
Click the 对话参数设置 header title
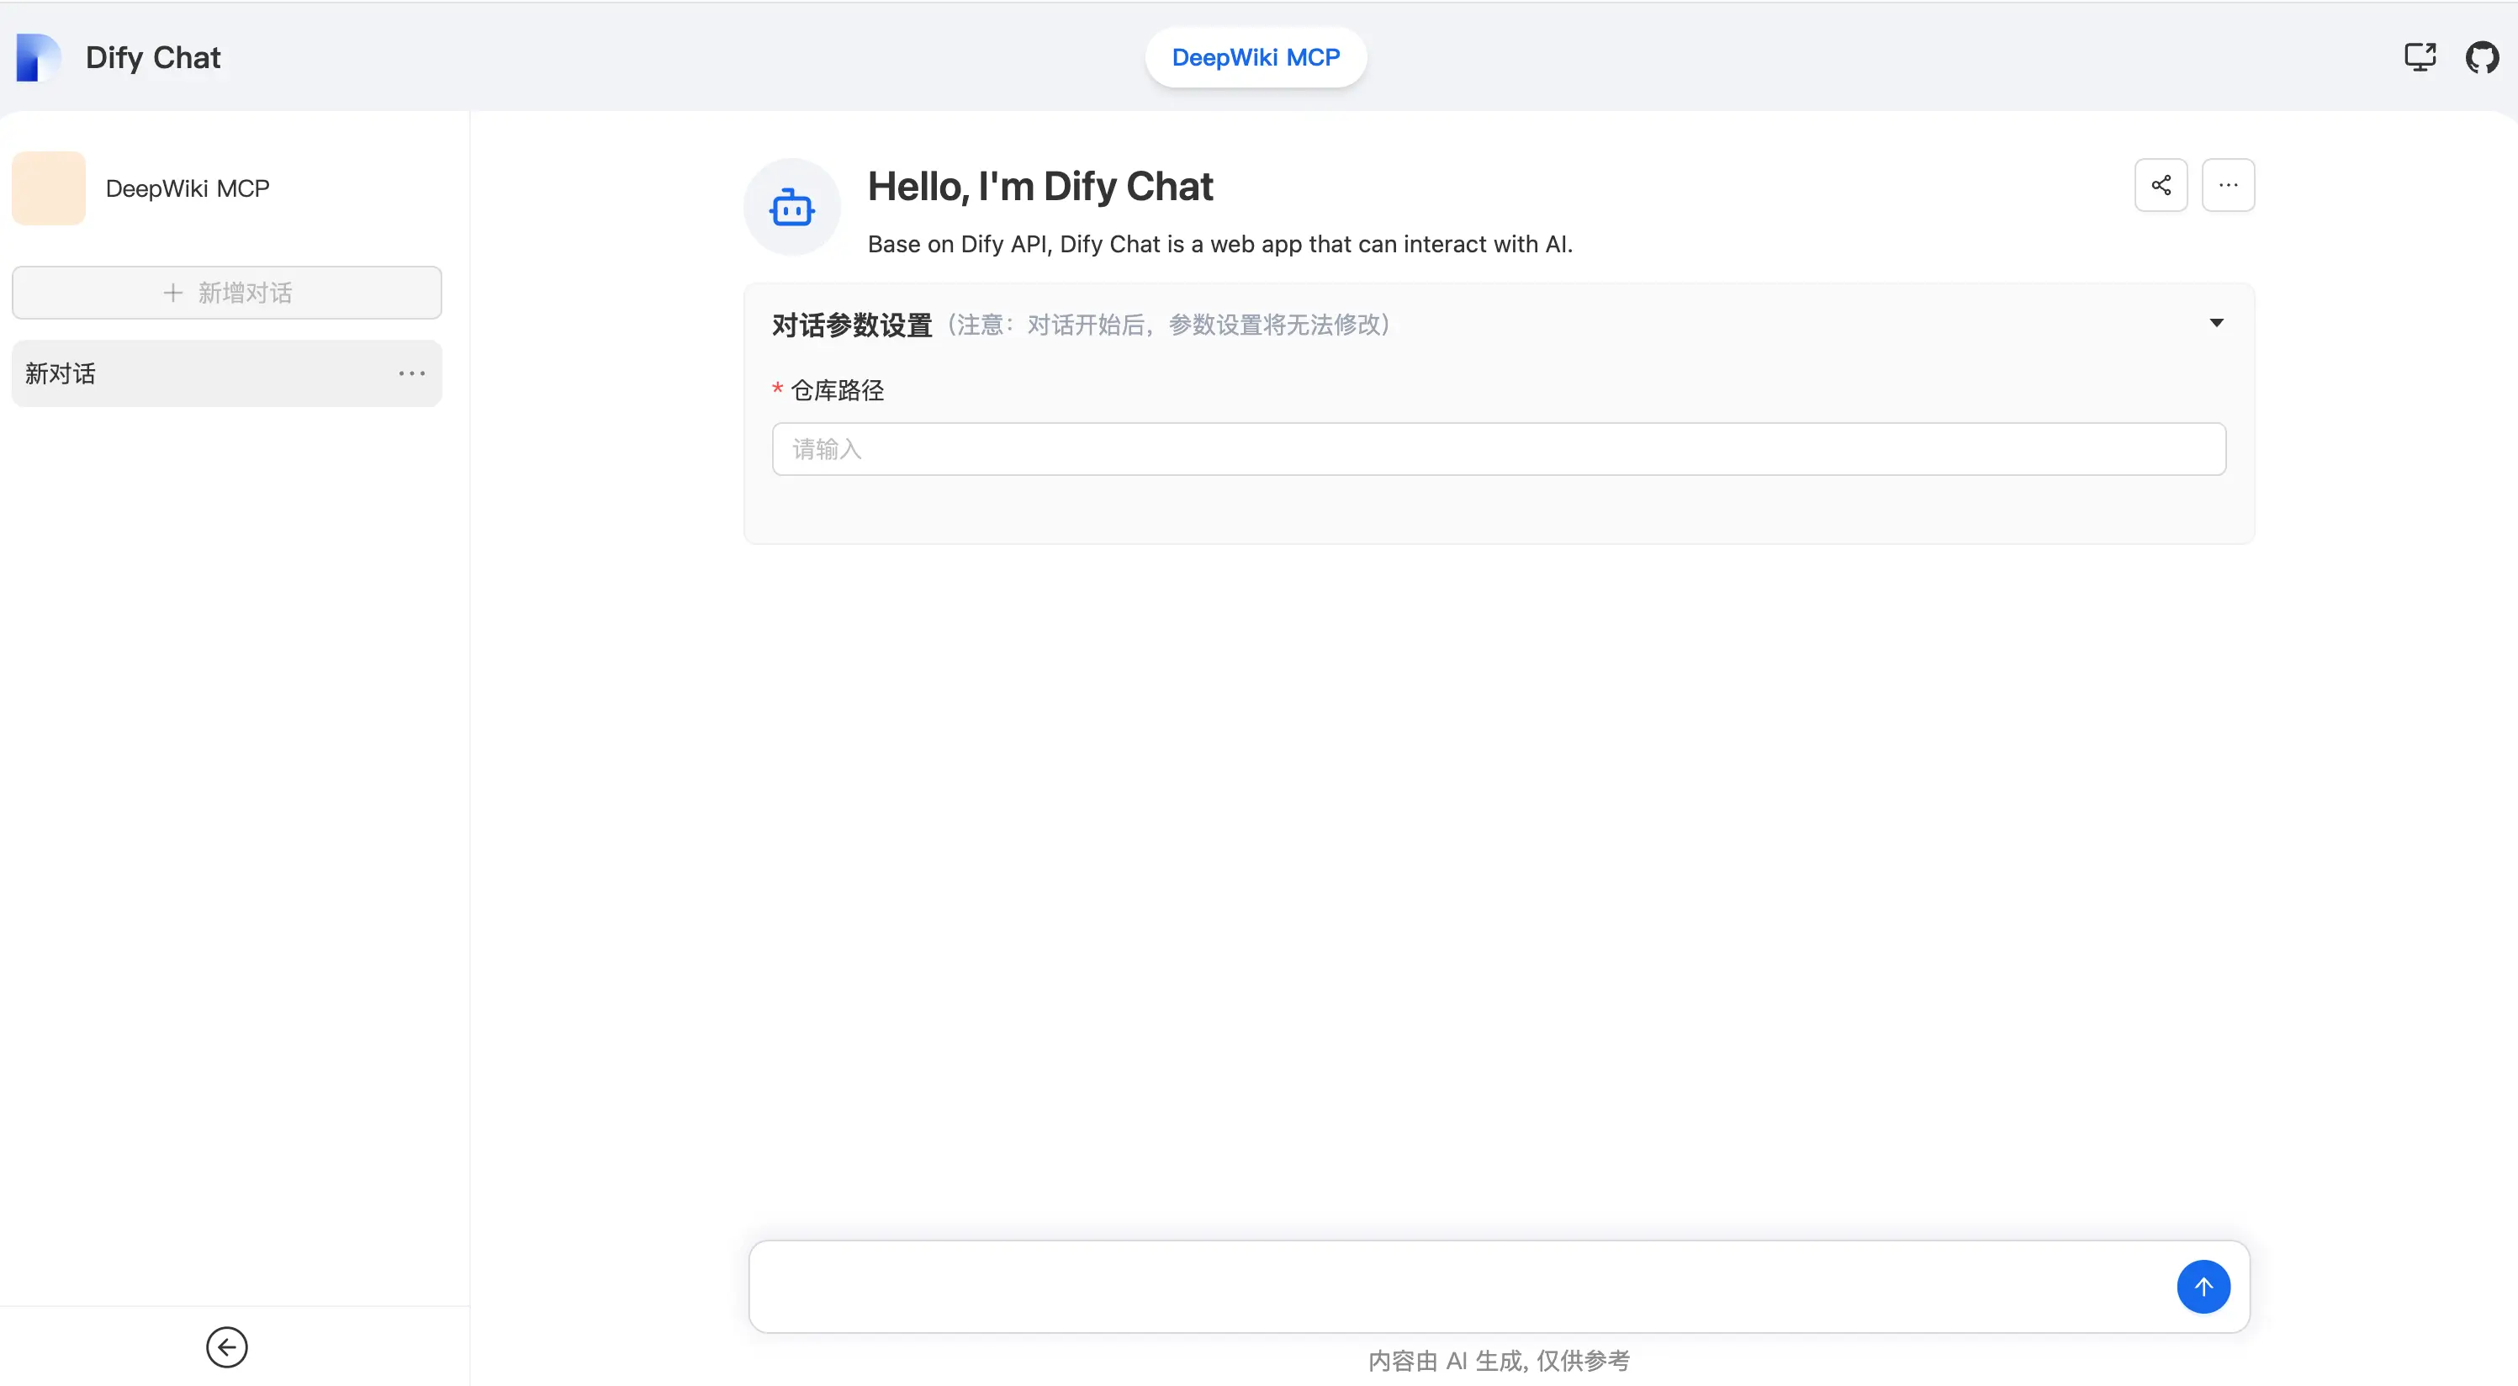tap(852, 325)
